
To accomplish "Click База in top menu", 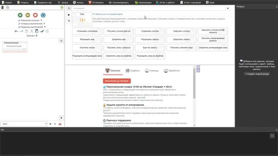I will coord(210,3).
